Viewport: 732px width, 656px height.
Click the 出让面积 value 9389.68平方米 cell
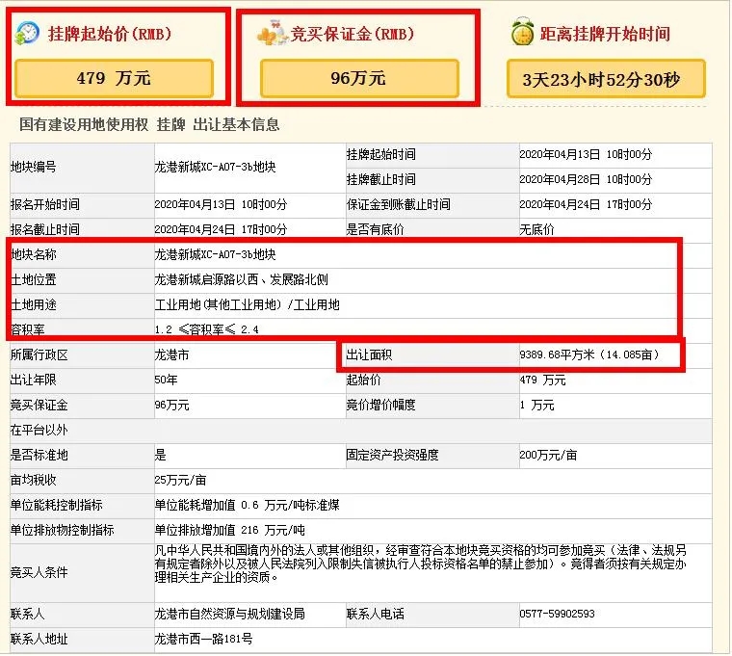588,355
